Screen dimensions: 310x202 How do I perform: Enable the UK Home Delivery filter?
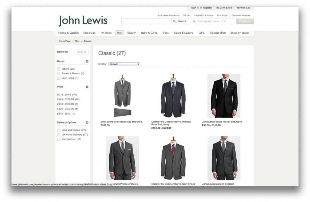click(x=59, y=135)
